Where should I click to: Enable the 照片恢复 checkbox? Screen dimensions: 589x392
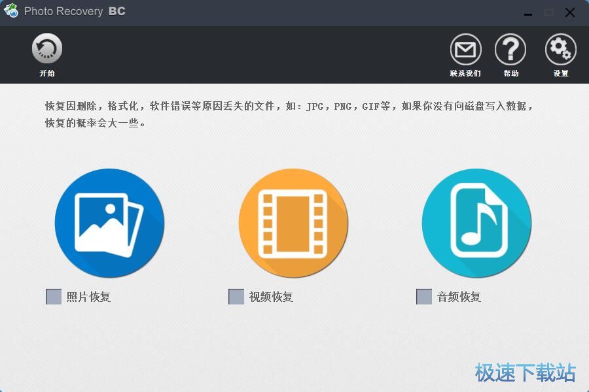coord(54,297)
